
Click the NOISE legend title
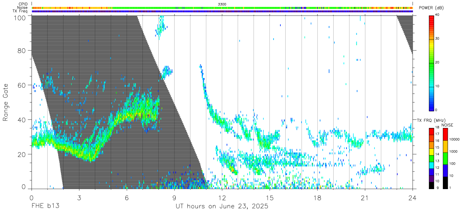(448, 125)
